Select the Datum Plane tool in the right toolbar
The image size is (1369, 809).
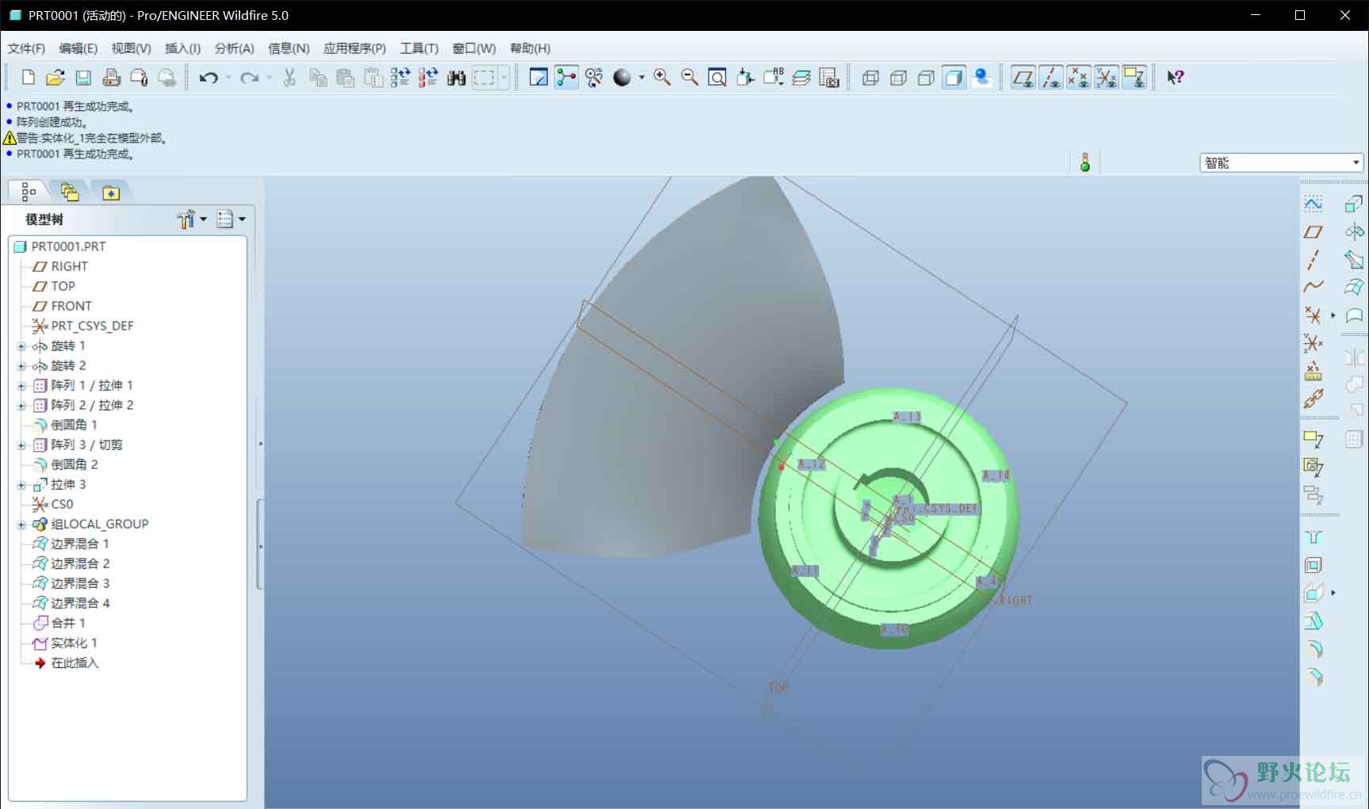[1313, 232]
